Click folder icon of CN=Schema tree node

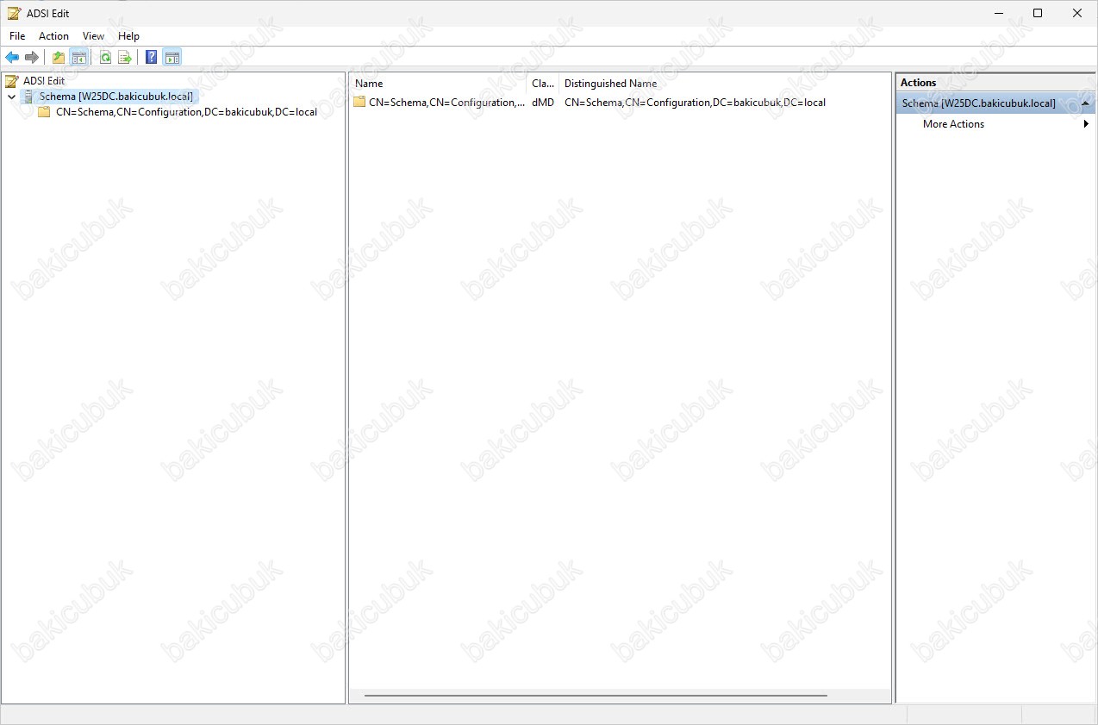tap(44, 112)
